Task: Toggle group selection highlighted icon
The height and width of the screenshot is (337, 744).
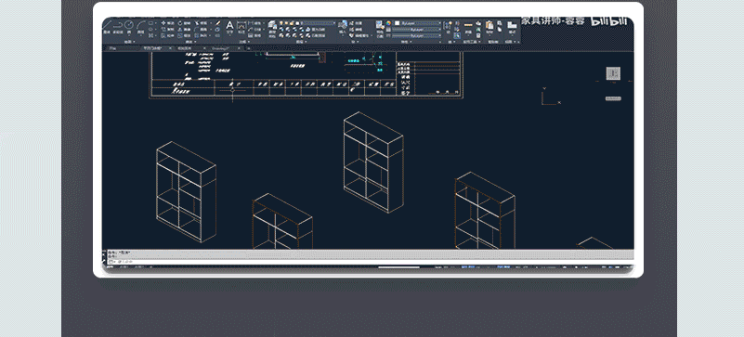Action: 457,35
